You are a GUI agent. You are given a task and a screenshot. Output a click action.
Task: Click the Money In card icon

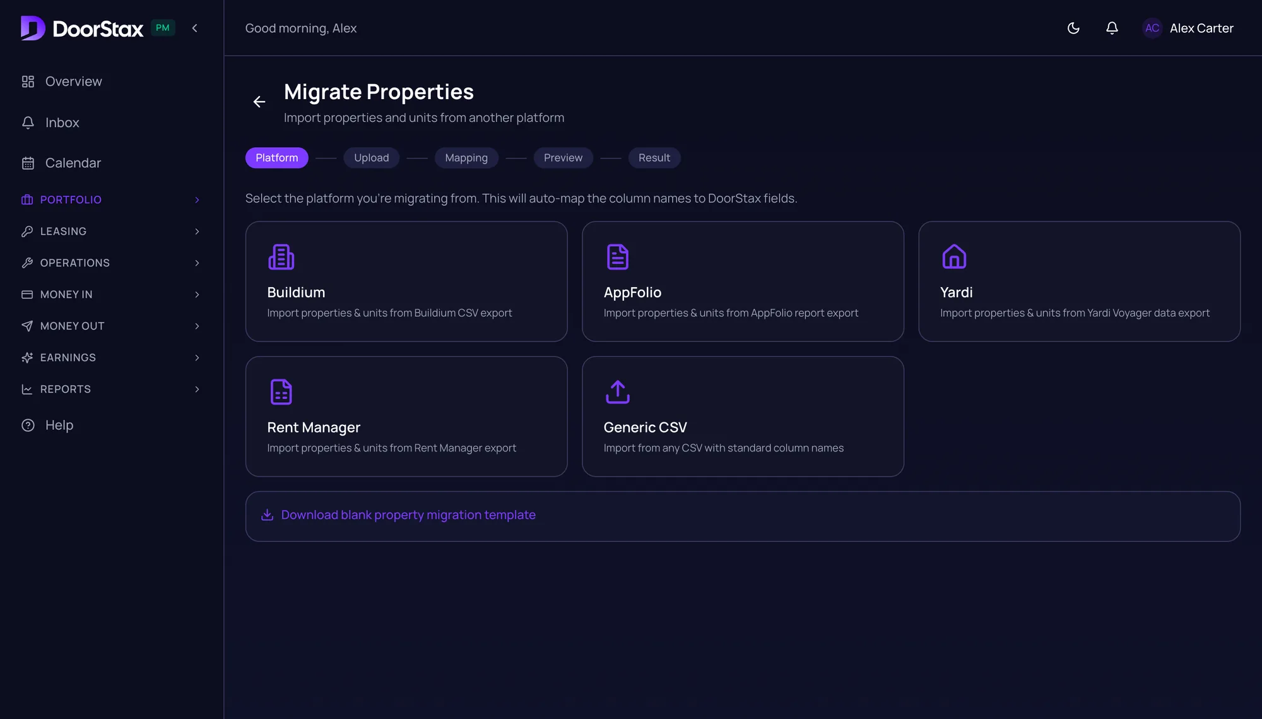(x=27, y=294)
